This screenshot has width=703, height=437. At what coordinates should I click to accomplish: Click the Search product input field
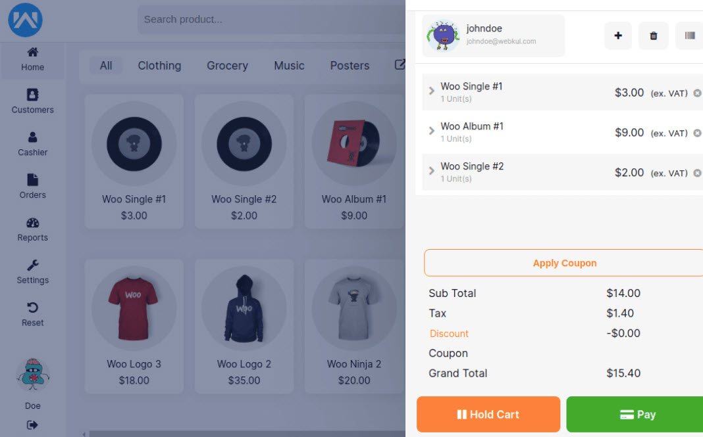pyautogui.click(x=270, y=20)
